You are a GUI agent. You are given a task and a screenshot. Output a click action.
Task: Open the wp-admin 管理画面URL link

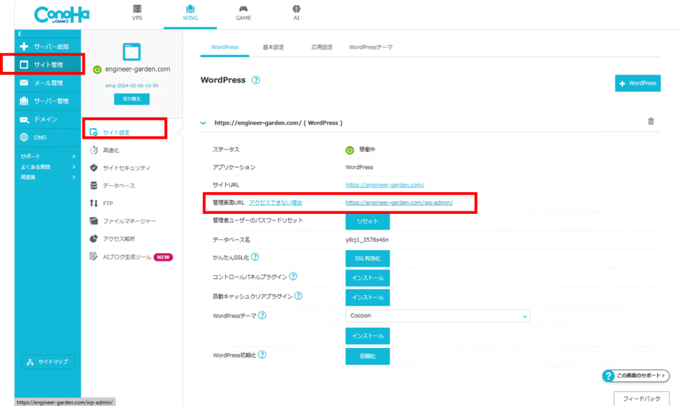[x=400, y=203]
